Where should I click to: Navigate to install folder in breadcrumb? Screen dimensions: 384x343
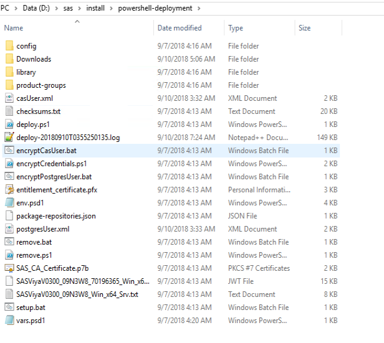tap(95, 8)
